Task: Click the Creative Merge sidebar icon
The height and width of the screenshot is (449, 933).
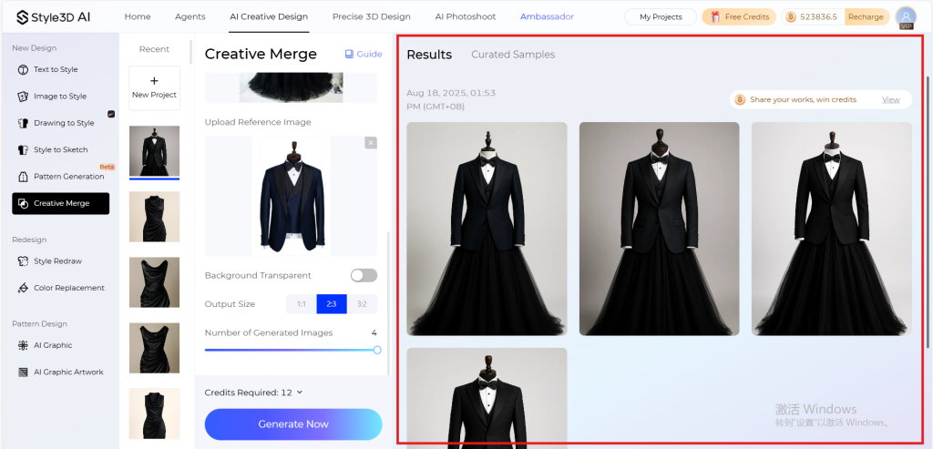Action: pos(23,203)
